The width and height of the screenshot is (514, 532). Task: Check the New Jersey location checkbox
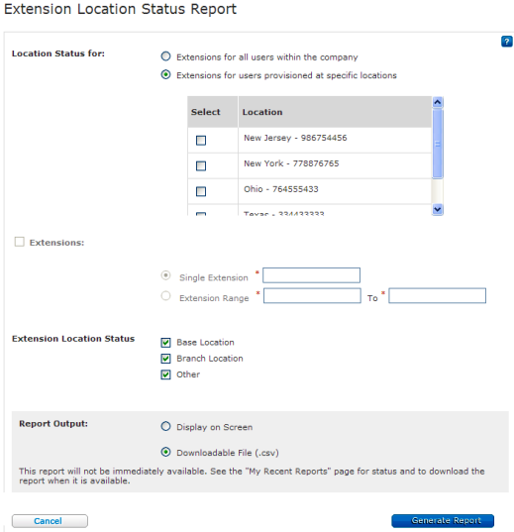tap(201, 140)
